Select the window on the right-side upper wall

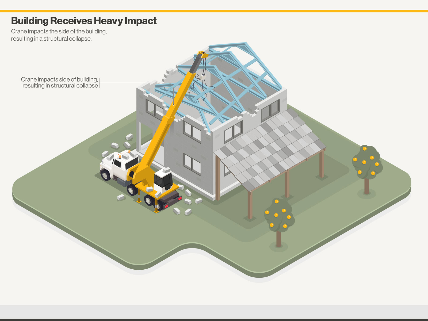(270, 110)
